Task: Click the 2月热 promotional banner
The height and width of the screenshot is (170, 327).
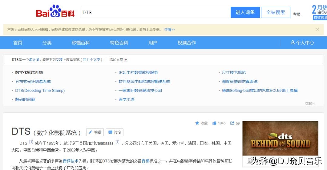Action: [x=319, y=12]
